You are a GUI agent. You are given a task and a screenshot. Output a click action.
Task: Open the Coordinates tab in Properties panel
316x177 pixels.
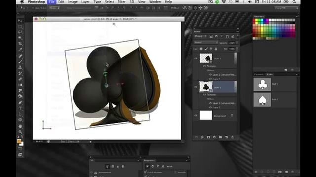click(x=163, y=166)
